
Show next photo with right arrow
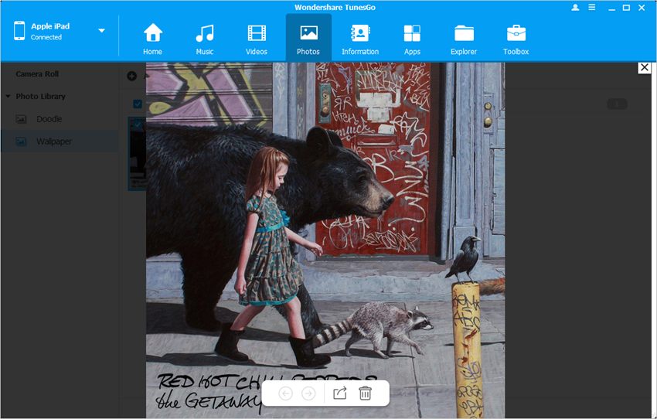(308, 393)
